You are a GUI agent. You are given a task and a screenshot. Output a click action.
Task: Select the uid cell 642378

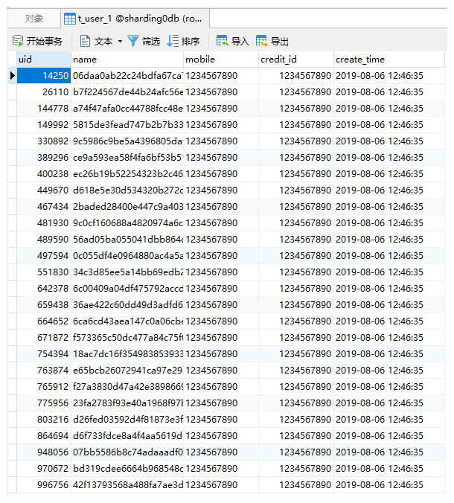point(44,289)
